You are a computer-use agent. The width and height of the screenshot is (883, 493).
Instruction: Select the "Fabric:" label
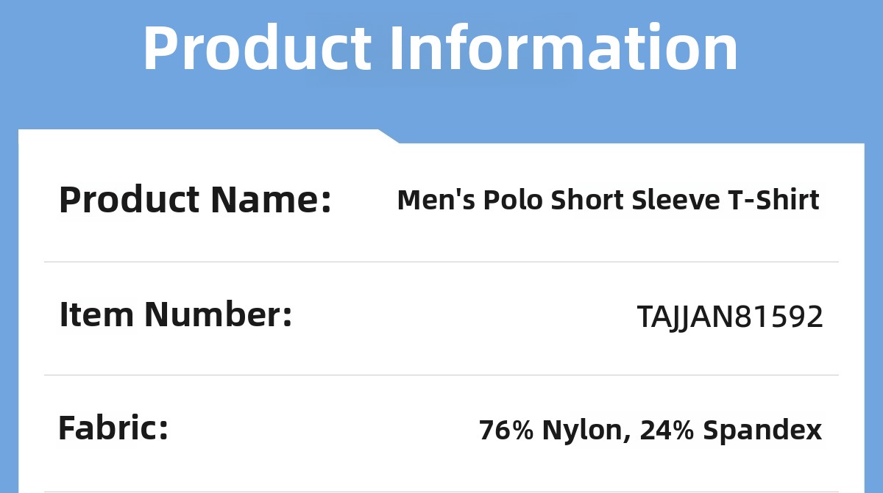coord(113,428)
